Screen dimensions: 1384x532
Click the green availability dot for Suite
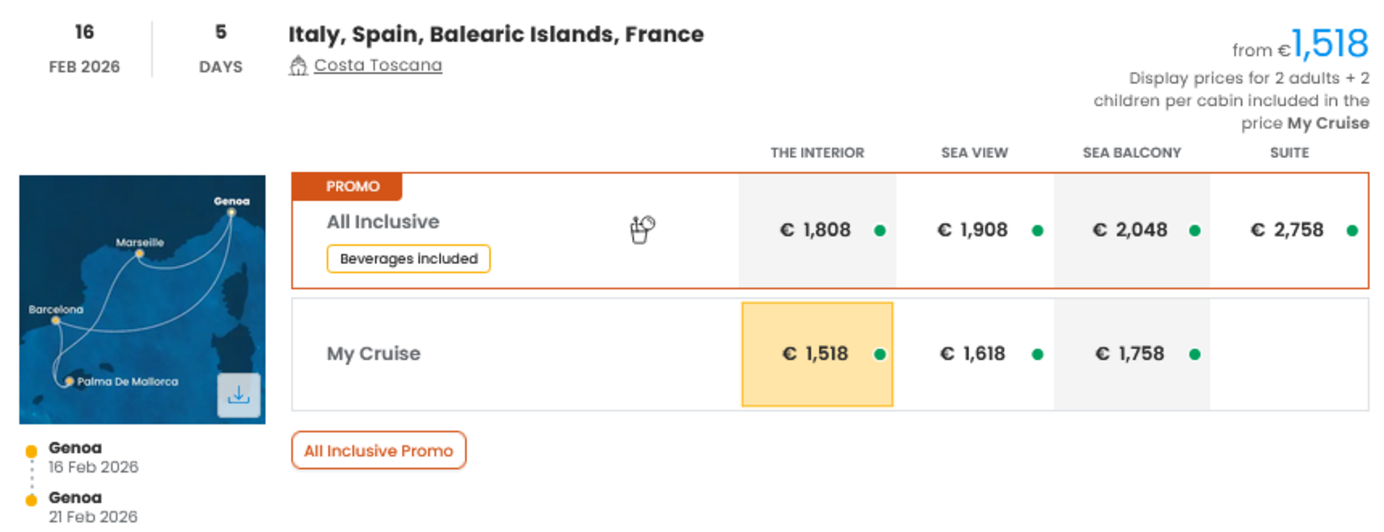[1352, 231]
